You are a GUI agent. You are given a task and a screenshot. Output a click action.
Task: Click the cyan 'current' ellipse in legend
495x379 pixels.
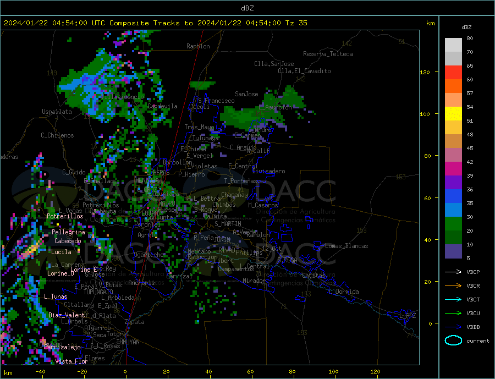[454, 340]
